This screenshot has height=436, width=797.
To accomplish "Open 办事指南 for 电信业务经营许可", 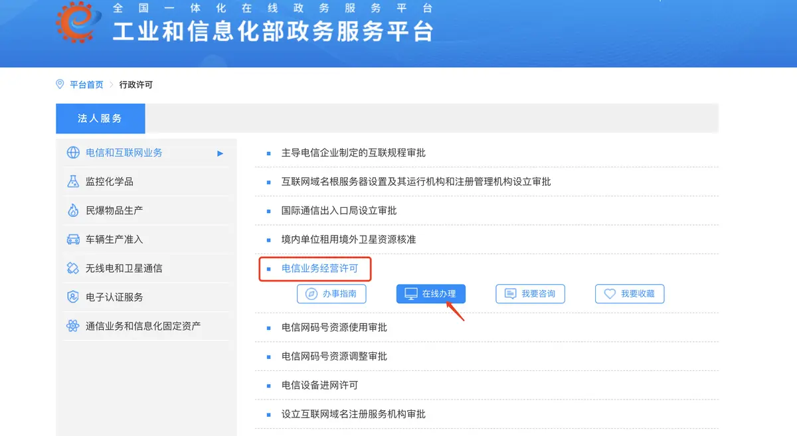I will pos(331,293).
